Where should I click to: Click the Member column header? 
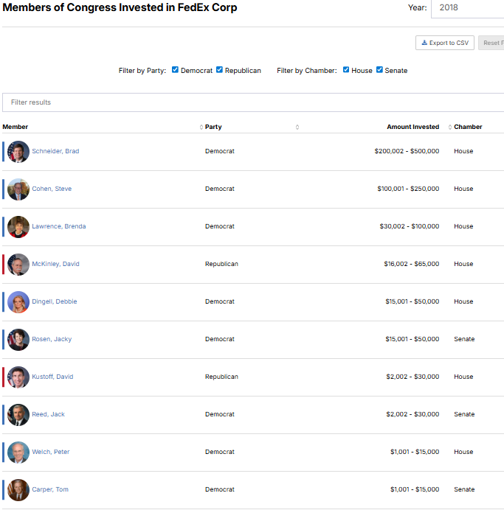[15, 127]
